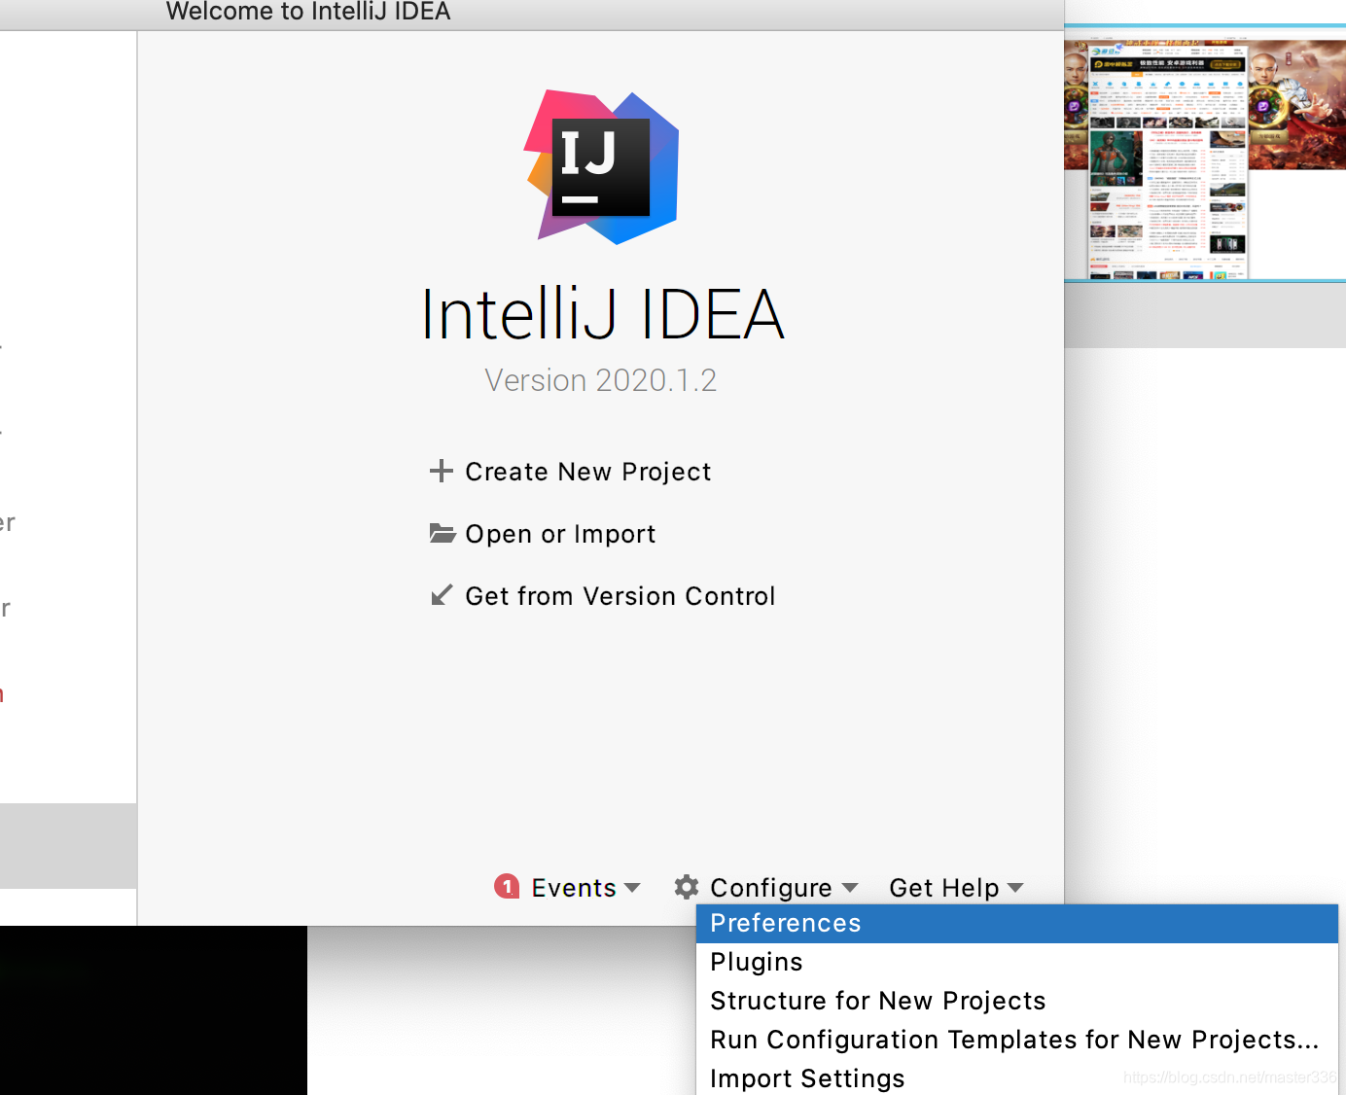Choose Structure for New Projects
Image resolution: width=1346 pixels, height=1095 pixels.
(x=1017, y=1002)
